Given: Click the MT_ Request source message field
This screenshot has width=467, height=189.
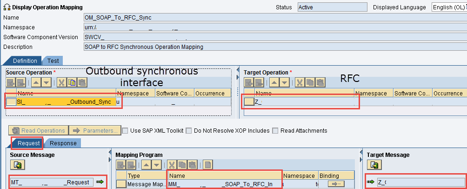Looking at the screenshot, I should 52,182.
